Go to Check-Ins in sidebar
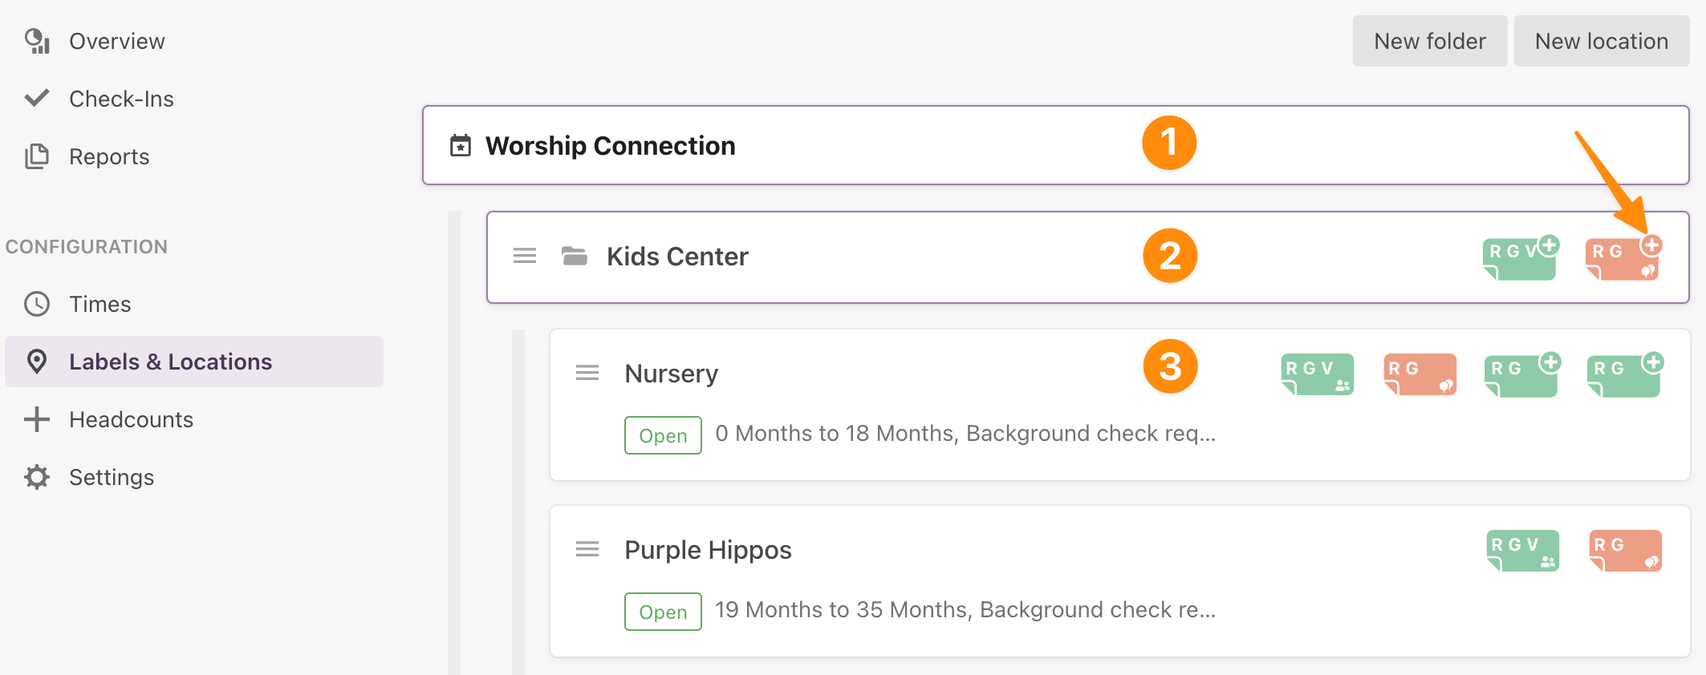Image resolution: width=1706 pixels, height=675 pixels. pyautogui.click(x=121, y=99)
